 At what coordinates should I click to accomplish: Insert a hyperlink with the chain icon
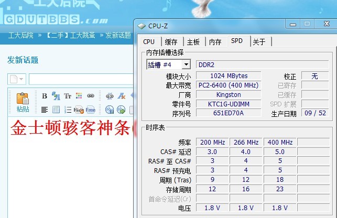pyautogui.click(x=91, y=96)
